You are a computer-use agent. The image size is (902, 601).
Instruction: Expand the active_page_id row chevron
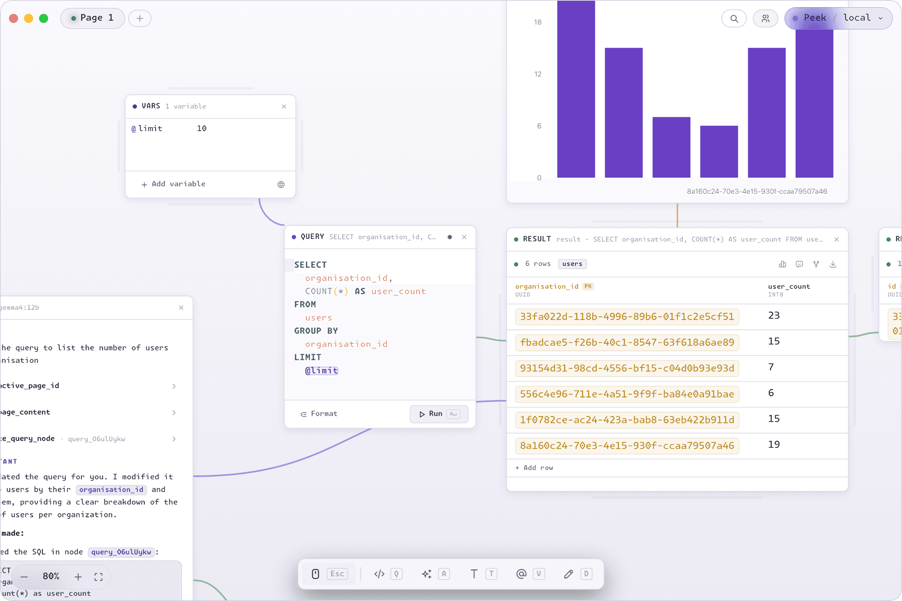click(x=174, y=386)
